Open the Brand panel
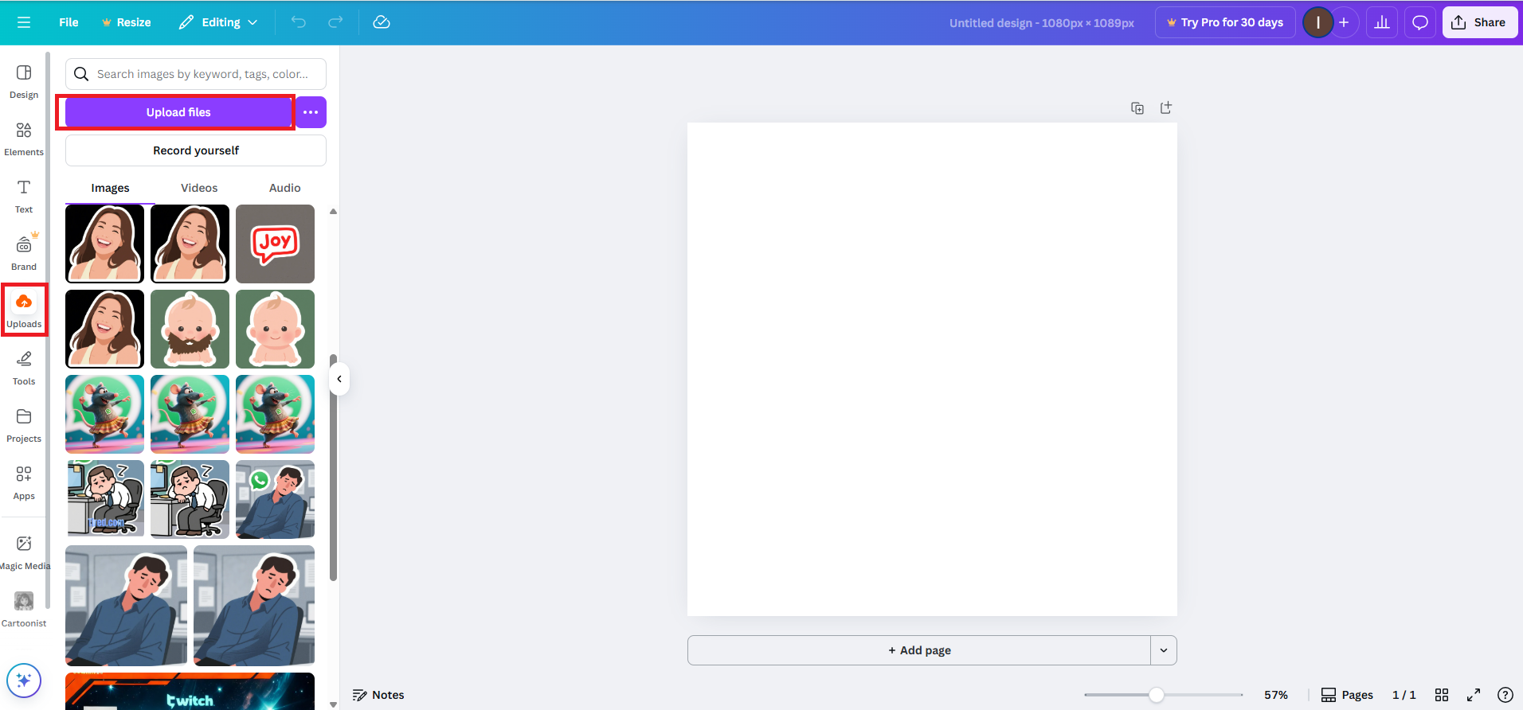Image resolution: width=1523 pixels, height=710 pixels. [x=24, y=253]
